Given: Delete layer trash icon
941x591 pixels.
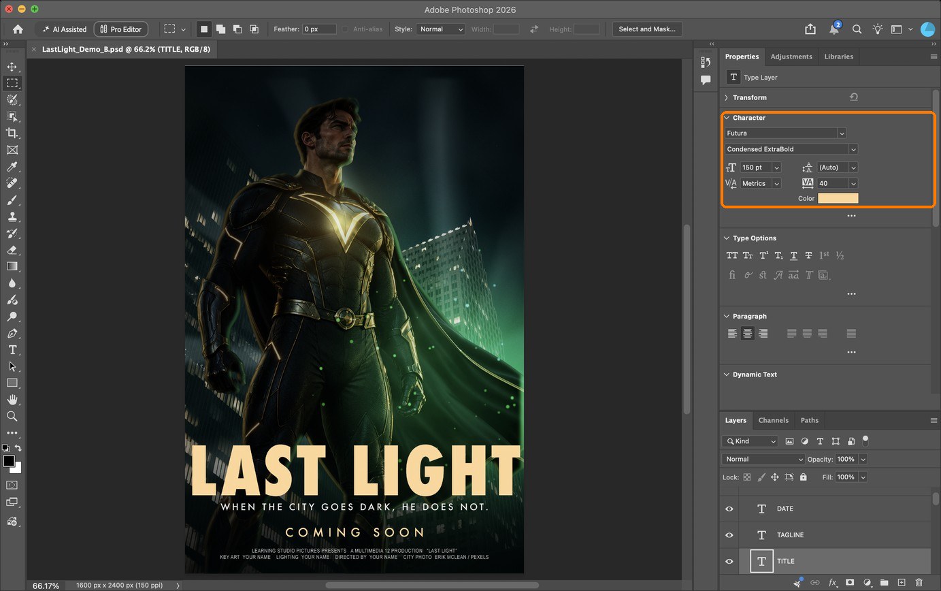Looking at the screenshot, I should pos(919,583).
